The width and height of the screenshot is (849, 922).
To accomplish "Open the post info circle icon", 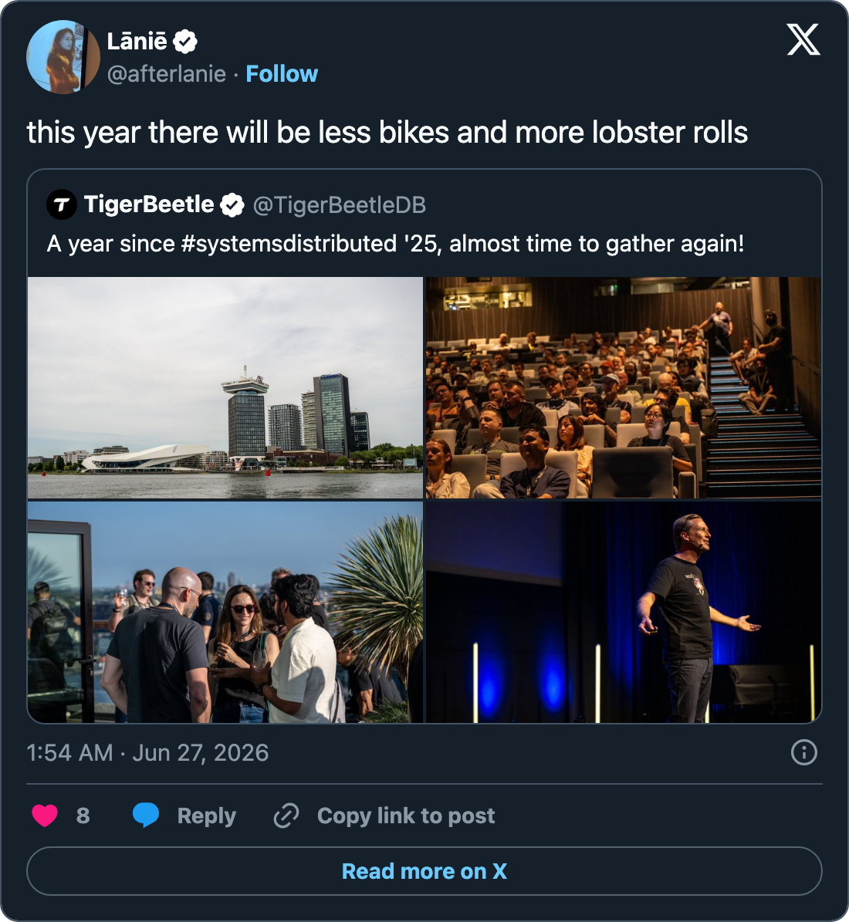I will pos(803,752).
